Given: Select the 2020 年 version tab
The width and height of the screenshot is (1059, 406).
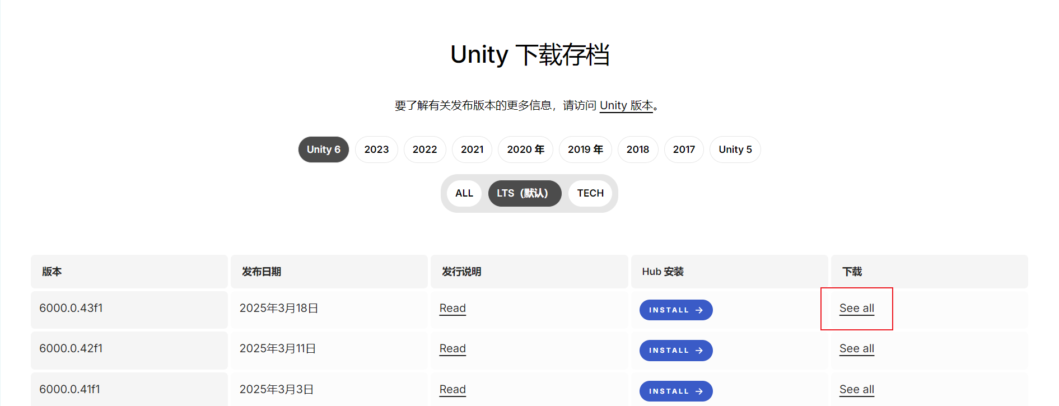Looking at the screenshot, I should (525, 150).
